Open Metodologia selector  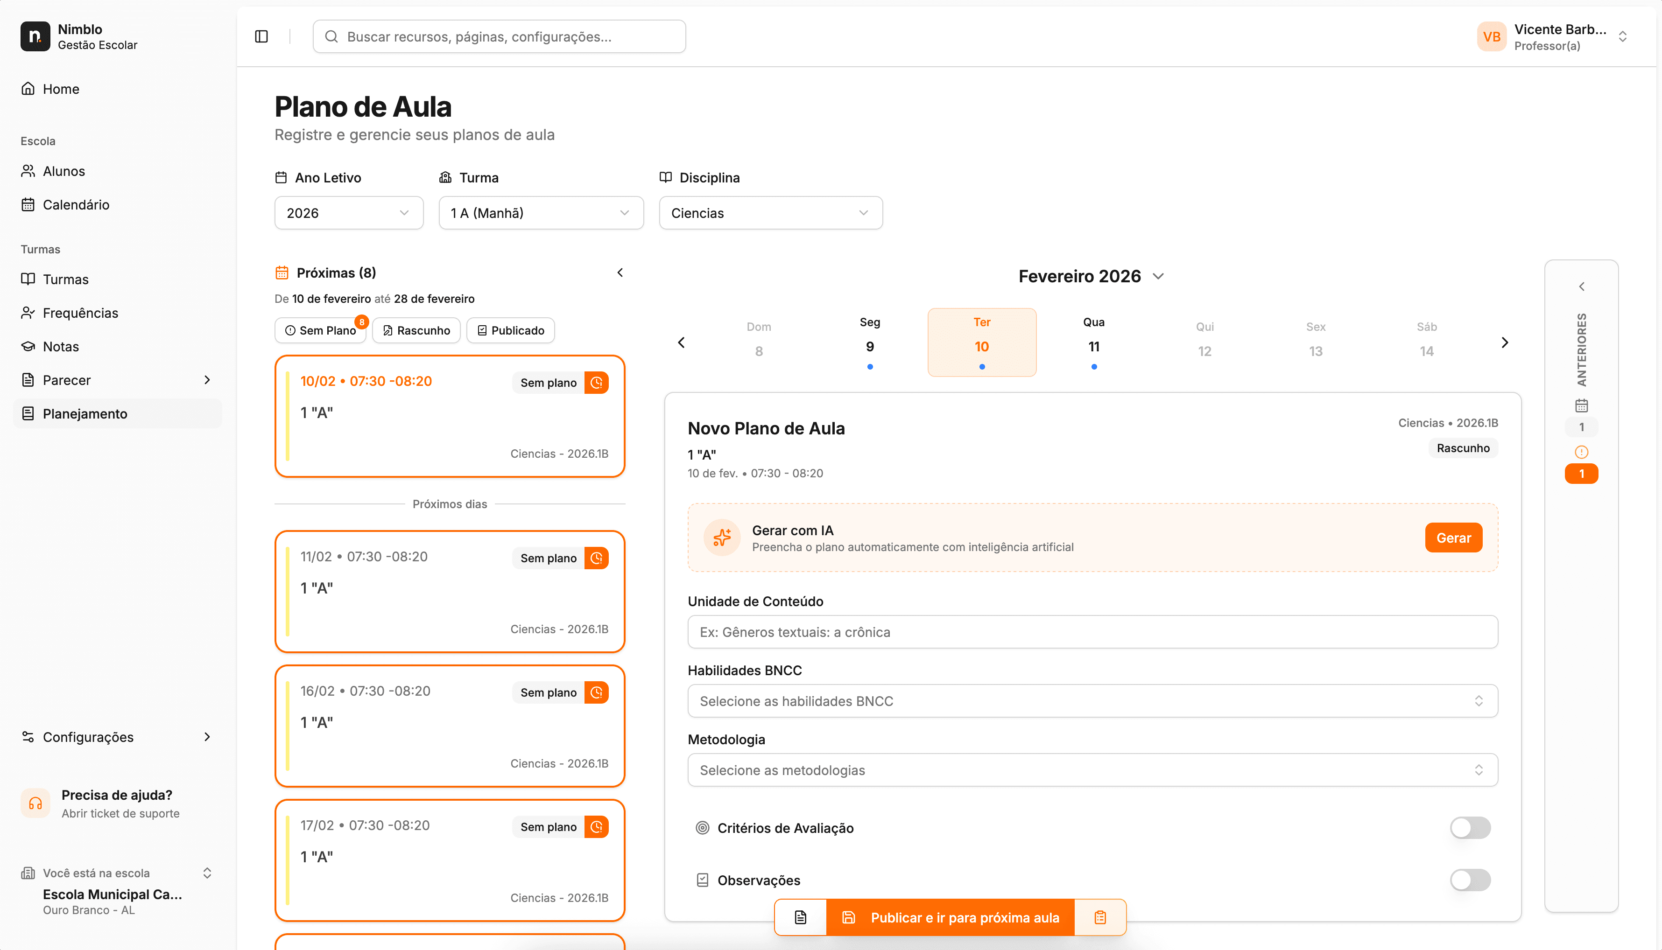point(1092,770)
